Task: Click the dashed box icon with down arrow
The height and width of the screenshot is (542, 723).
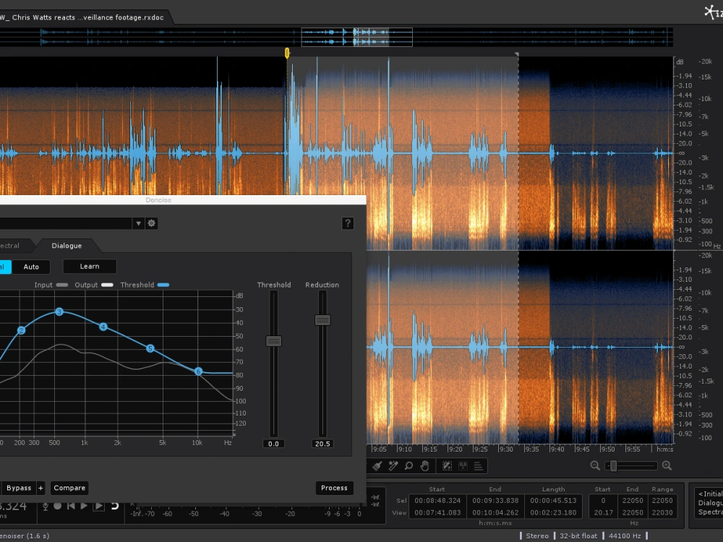Action: click(x=463, y=466)
